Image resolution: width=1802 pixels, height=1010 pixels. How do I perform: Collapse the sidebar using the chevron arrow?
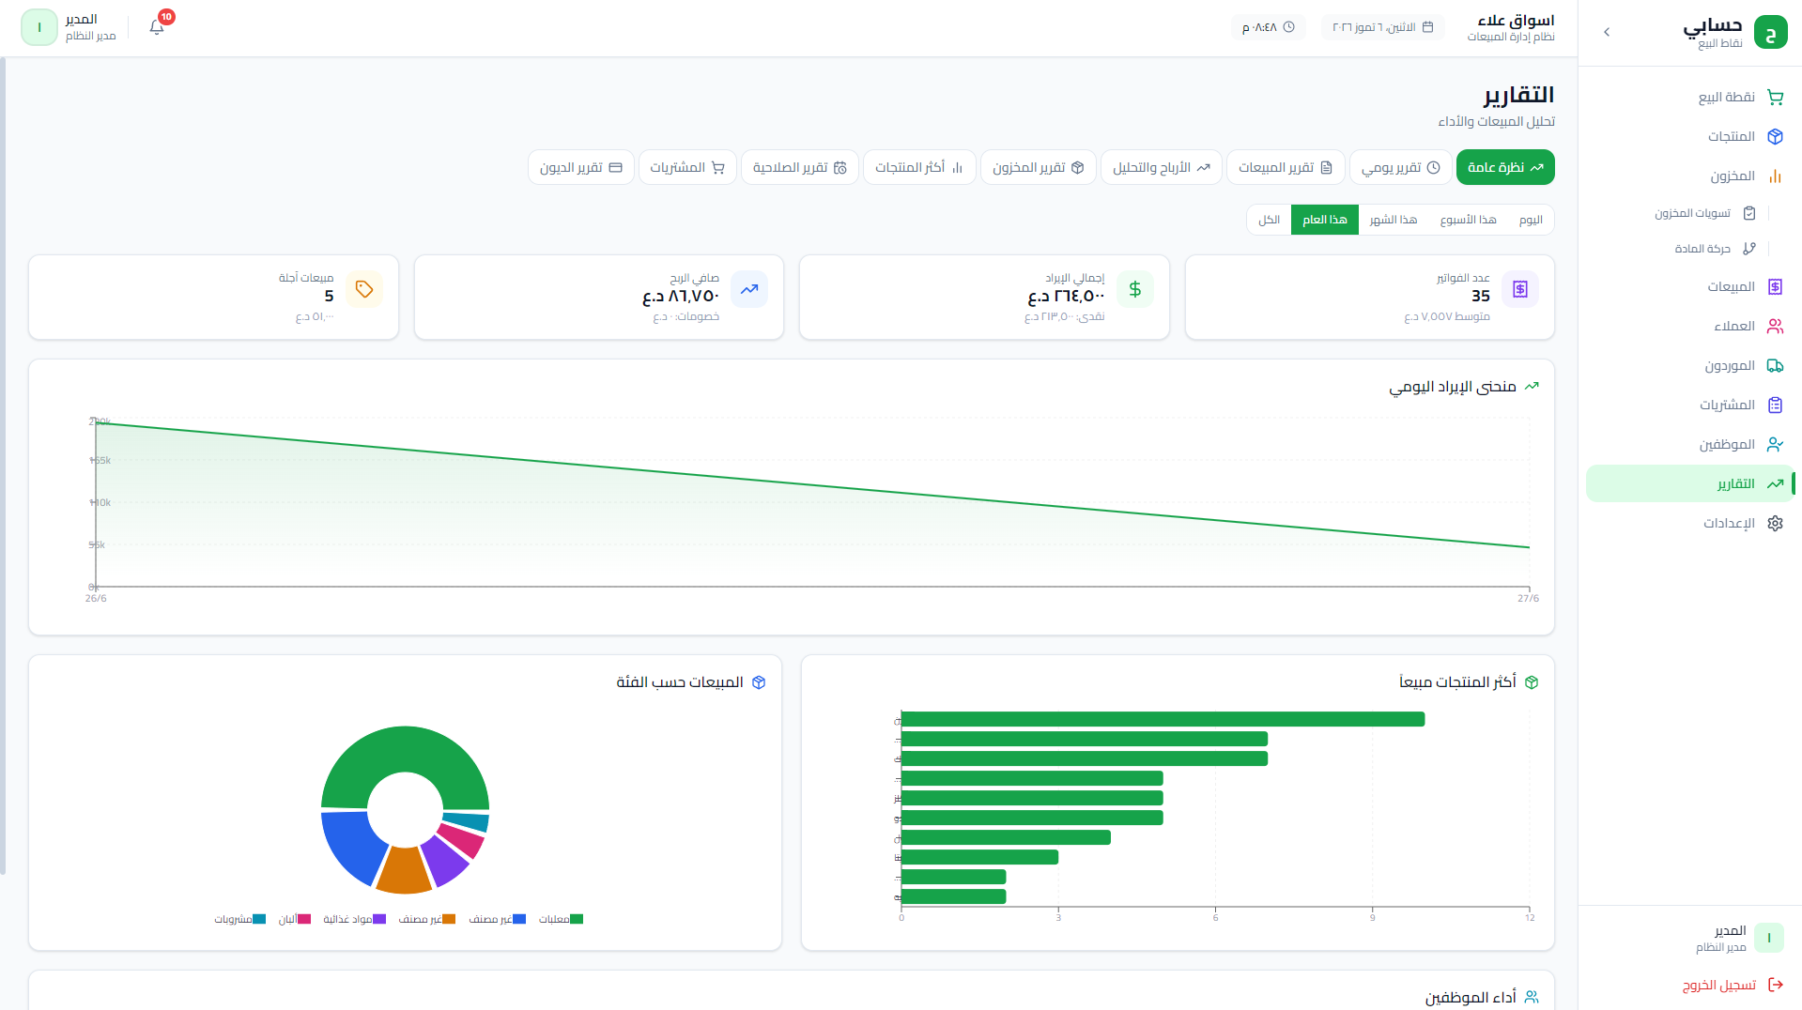click(x=1607, y=32)
